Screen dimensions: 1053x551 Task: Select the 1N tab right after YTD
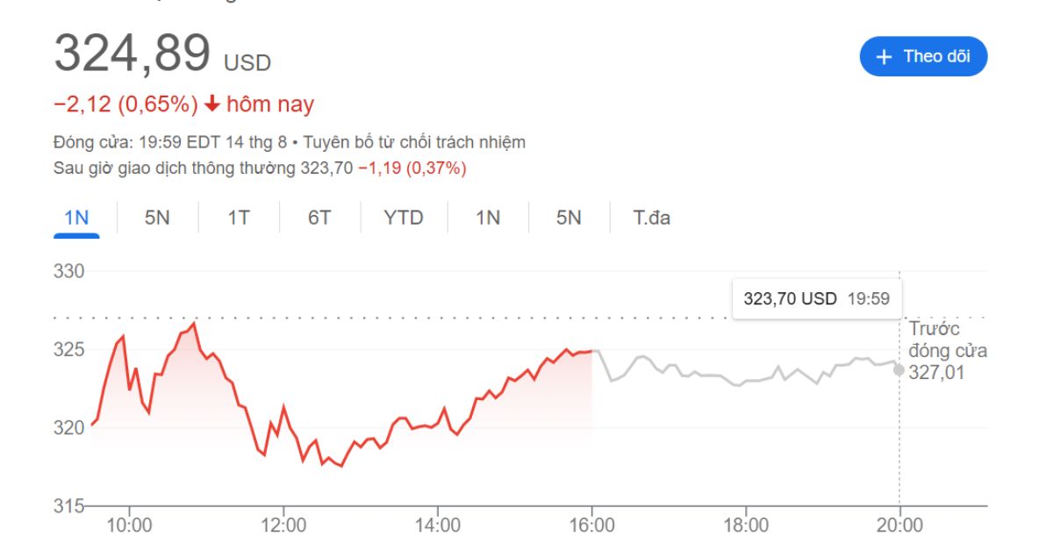coord(488,218)
